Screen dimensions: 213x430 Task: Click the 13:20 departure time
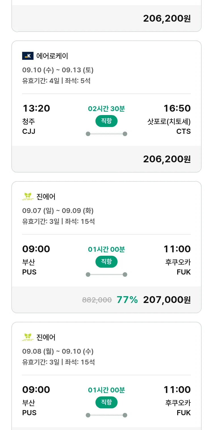point(36,108)
